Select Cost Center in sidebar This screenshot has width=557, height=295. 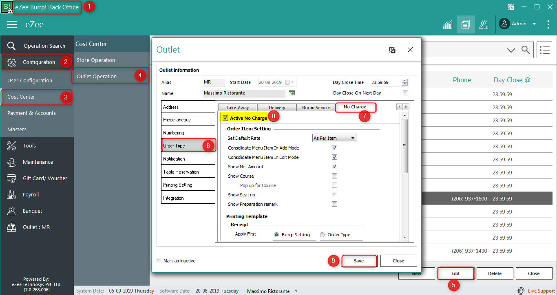[37, 97]
